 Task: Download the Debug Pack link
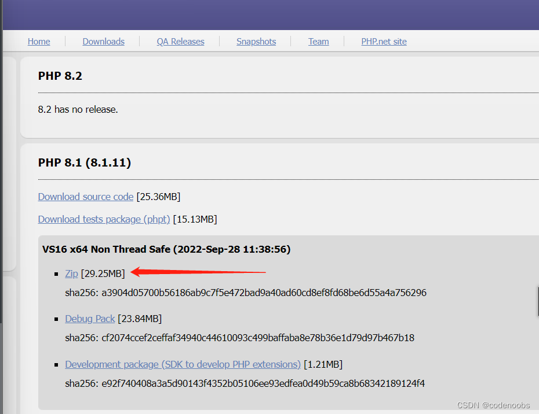coord(90,319)
